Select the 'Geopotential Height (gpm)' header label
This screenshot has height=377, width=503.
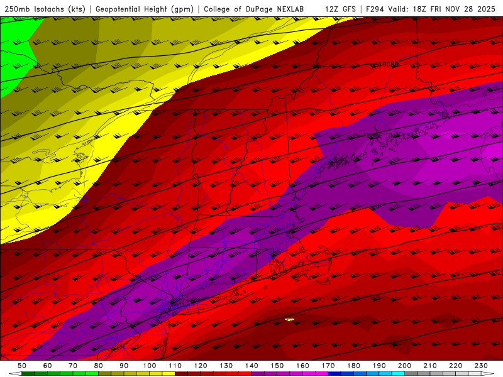tap(145, 9)
